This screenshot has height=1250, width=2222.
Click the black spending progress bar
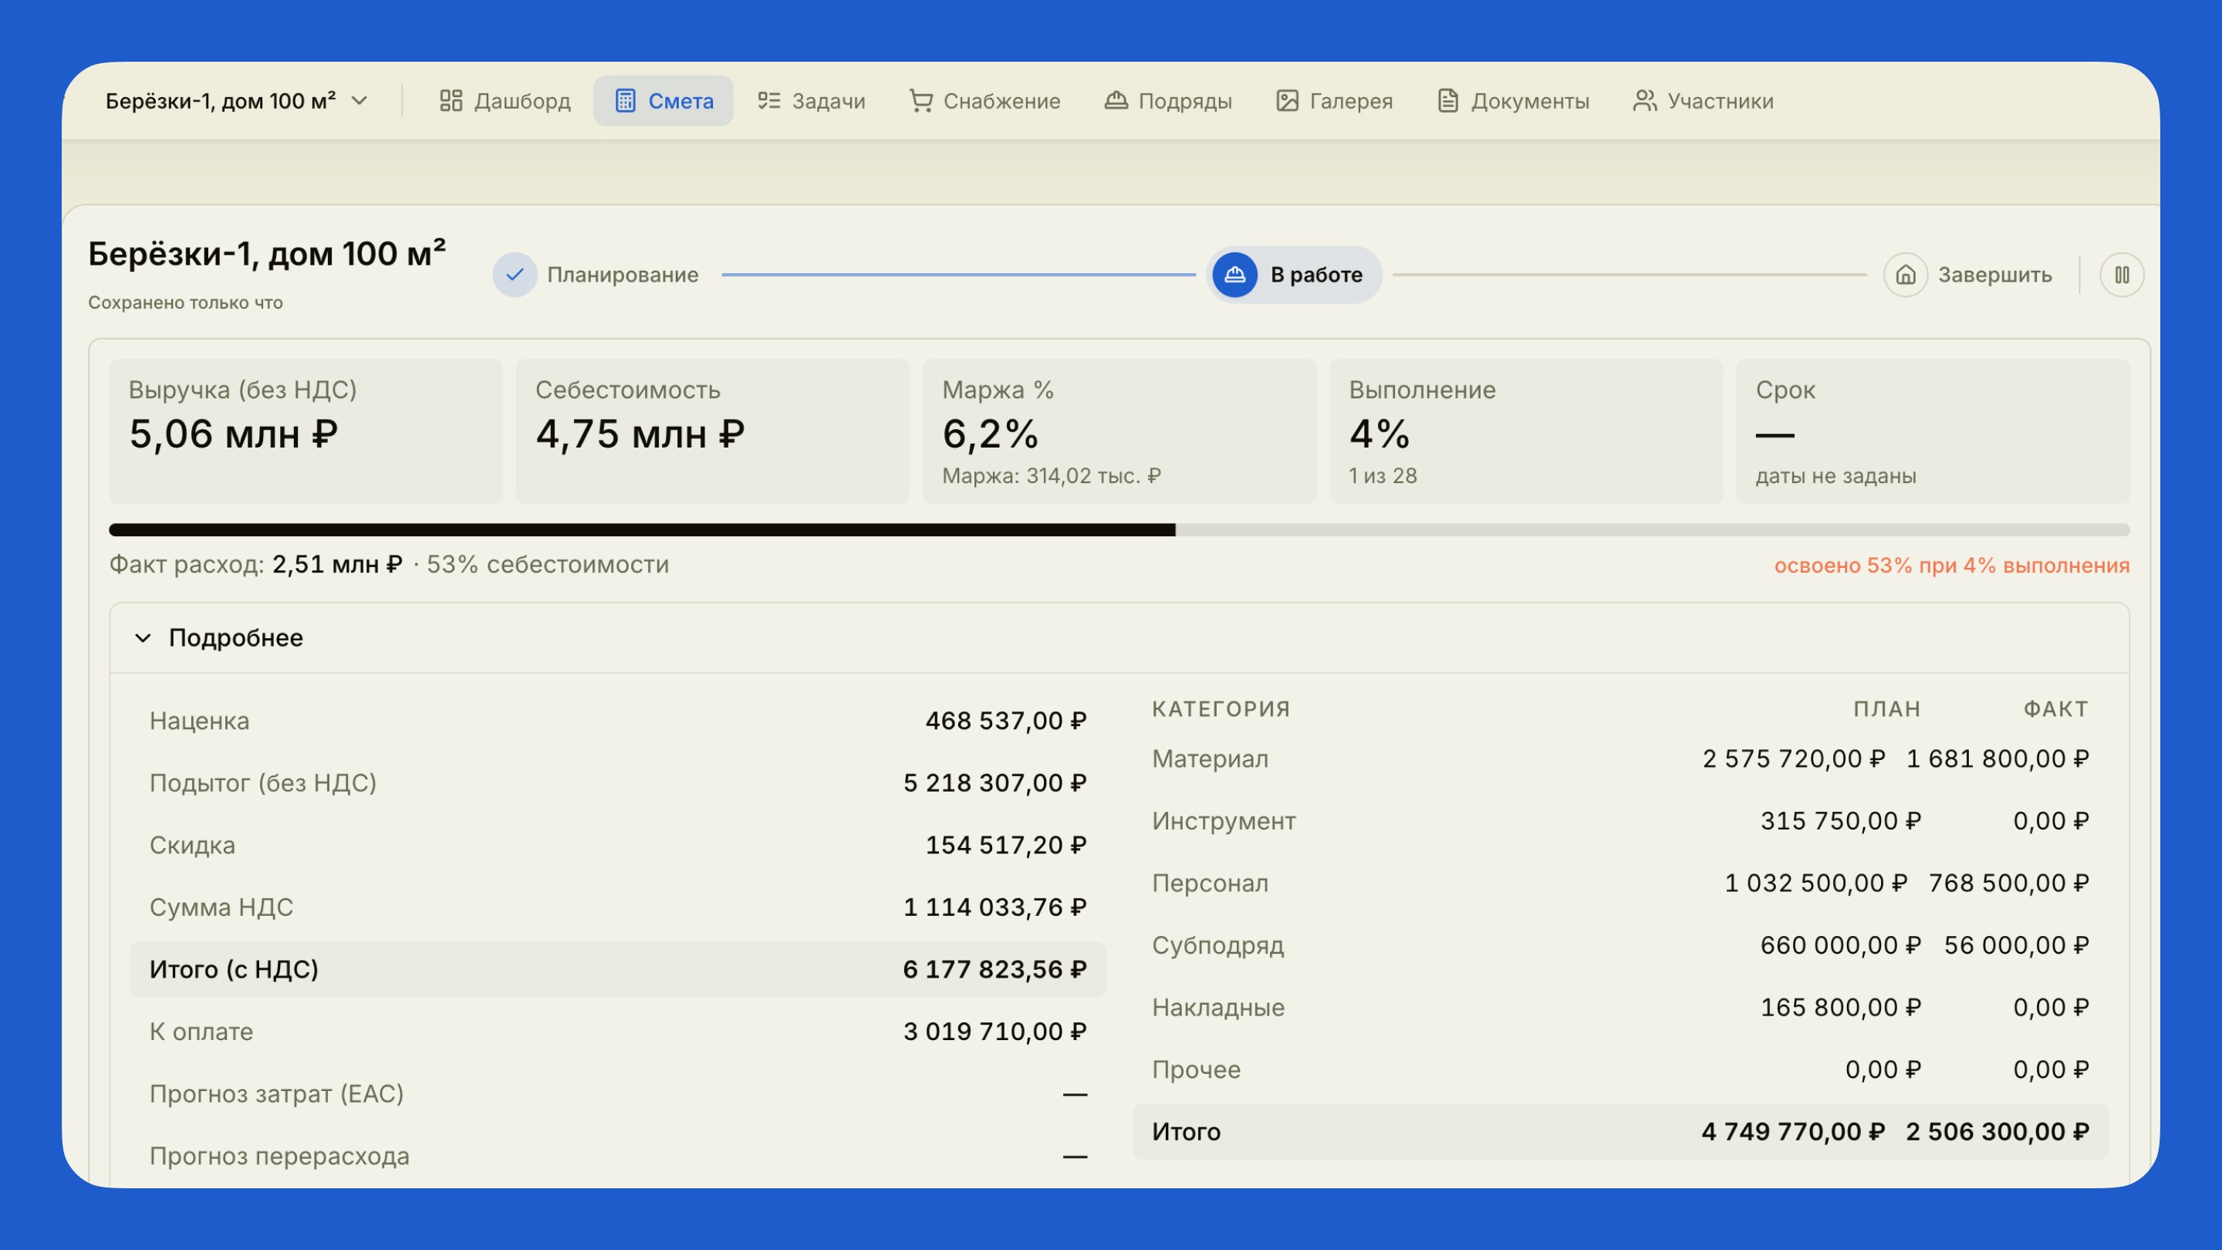[642, 529]
